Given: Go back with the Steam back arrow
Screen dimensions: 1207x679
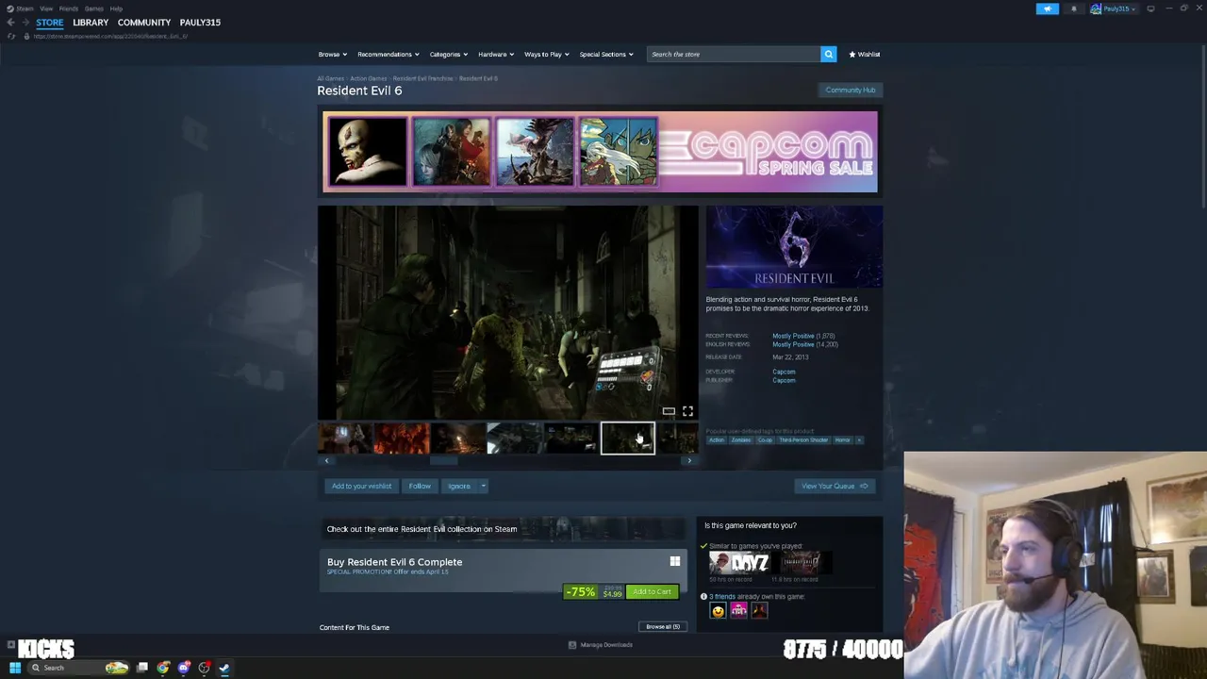Looking at the screenshot, I should click(10, 22).
